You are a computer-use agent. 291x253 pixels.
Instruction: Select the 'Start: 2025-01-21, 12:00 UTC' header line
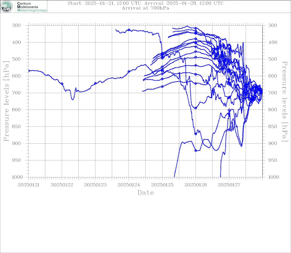coord(146,3)
